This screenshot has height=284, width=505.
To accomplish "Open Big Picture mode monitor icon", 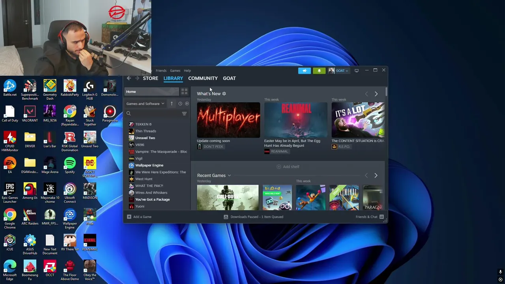I will click(x=357, y=71).
